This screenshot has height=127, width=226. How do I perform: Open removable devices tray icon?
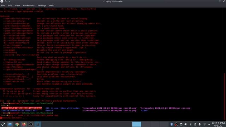(195, 124)
